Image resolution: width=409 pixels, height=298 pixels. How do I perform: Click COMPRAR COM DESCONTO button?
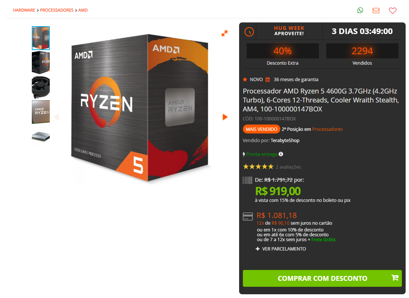pos(322,278)
